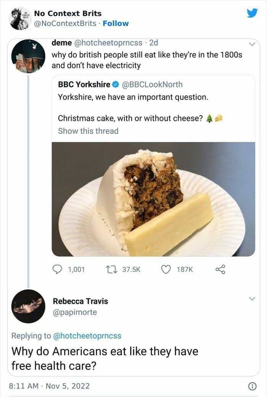Open the @hotcheetoprncss mention in reply line

87,336
